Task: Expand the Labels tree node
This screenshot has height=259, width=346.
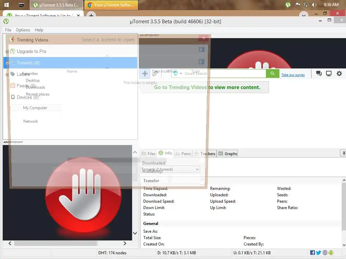Action: click(x=7, y=75)
